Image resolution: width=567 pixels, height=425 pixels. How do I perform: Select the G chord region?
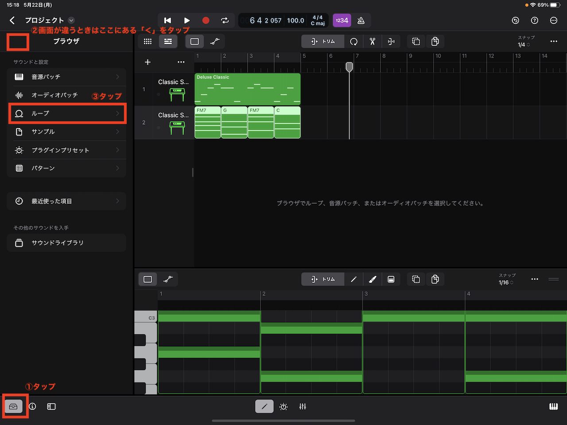click(x=234, y=122)
